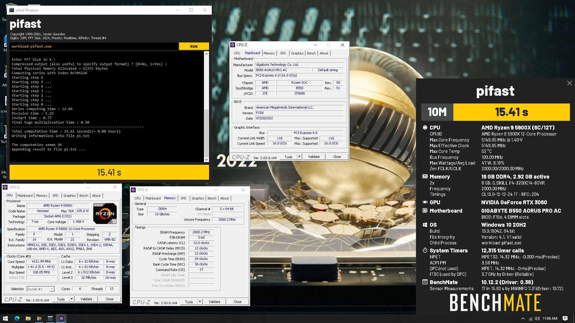
Task: Click Validate in CPU-Z processor window
Action: coord(86,299)
